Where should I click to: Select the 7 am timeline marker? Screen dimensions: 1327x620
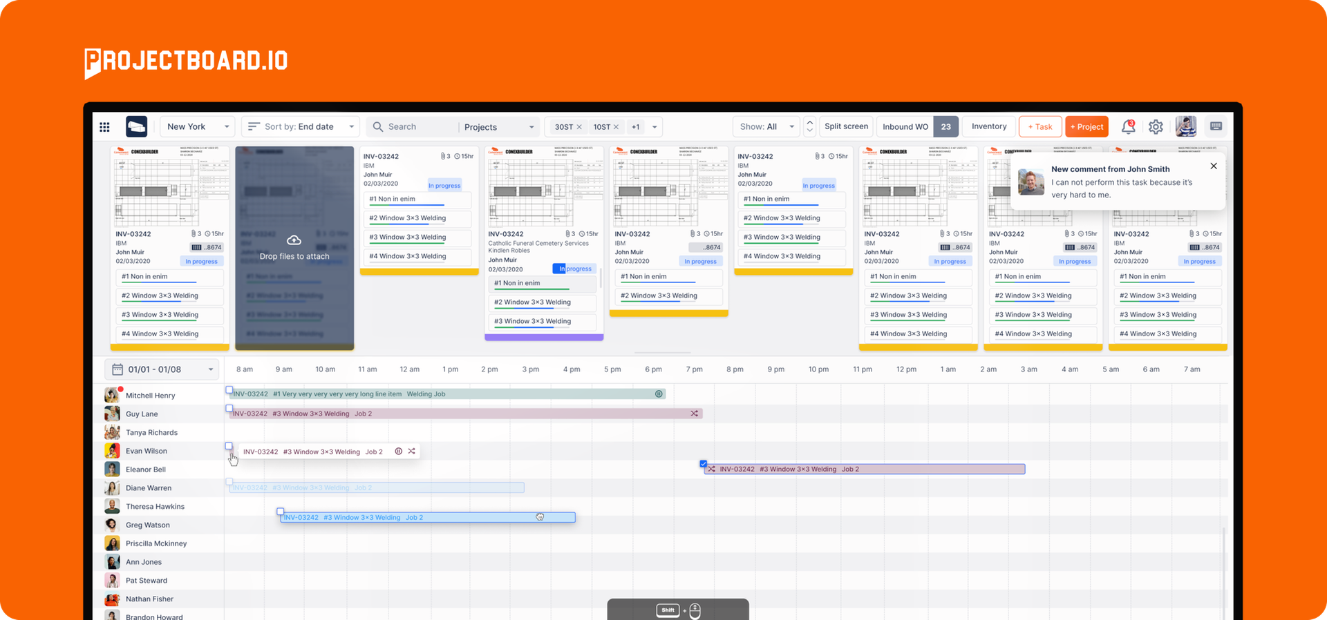tap(1192, 369)
